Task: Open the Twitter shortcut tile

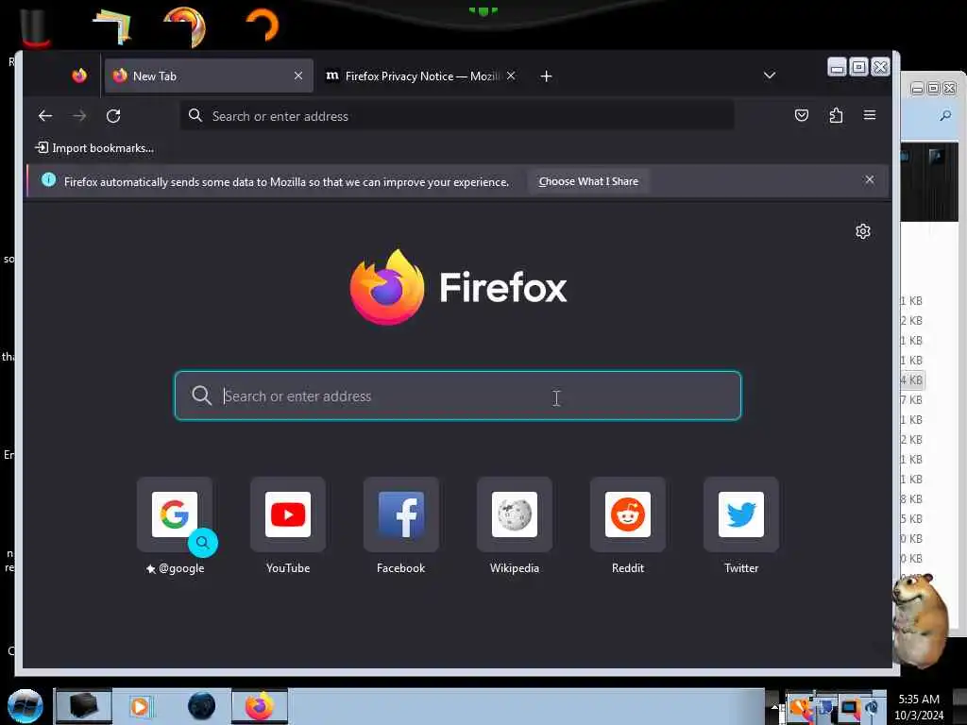Action: [741, 514]
